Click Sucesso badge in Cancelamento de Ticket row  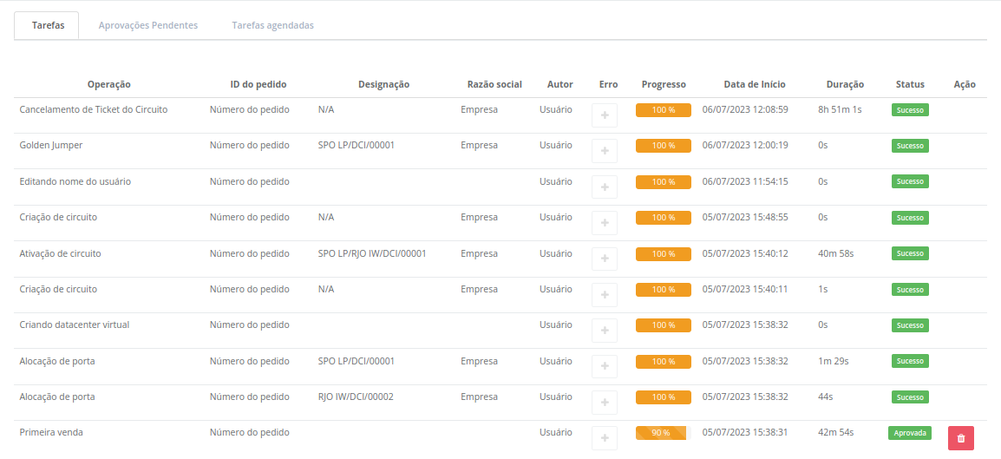[910, 110]
